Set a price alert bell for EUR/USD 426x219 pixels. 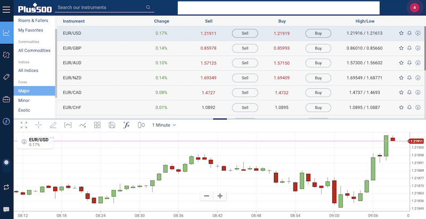pos(409,33)
